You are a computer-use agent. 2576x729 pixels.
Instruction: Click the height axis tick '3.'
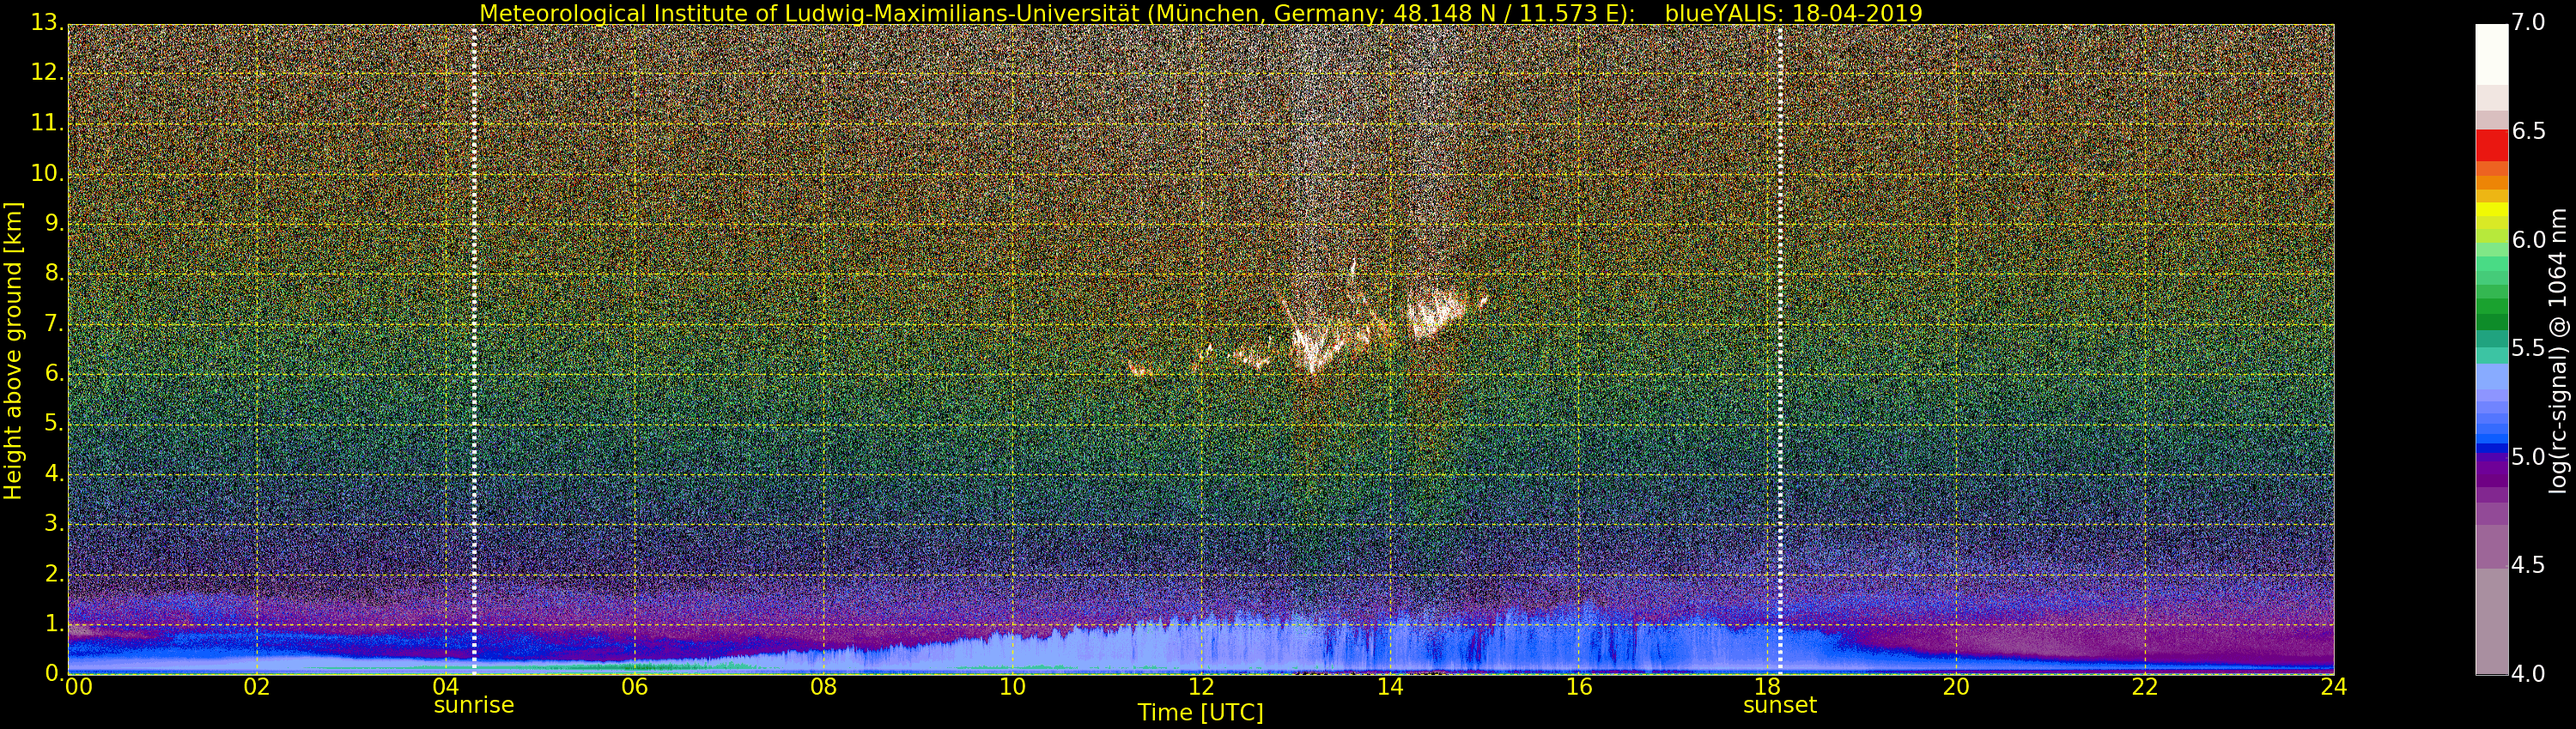[x=54, y=523]
